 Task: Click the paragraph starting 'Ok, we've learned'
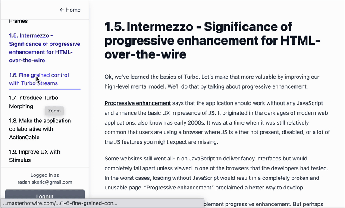[212, 82]
